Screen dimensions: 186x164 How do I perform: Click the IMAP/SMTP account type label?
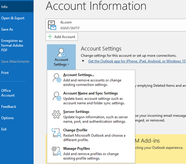(70, 28)
